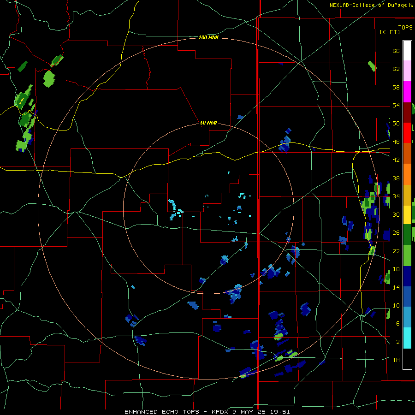Pick the cyan legend swatch
Screen dimensions: 415x415
pyautogui.click(x=407, y=338)
